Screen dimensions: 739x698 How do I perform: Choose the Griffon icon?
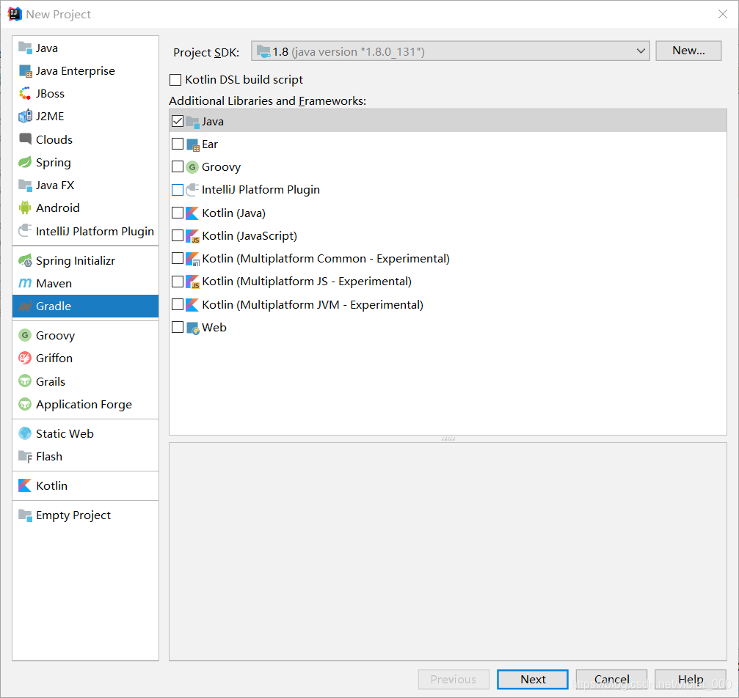[x=25, y=358]
